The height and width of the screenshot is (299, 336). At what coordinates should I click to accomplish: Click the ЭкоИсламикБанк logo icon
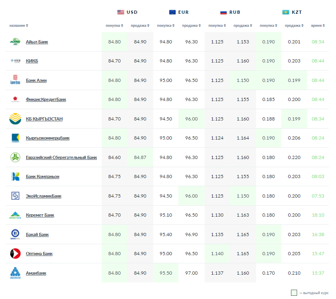(15, 196)
